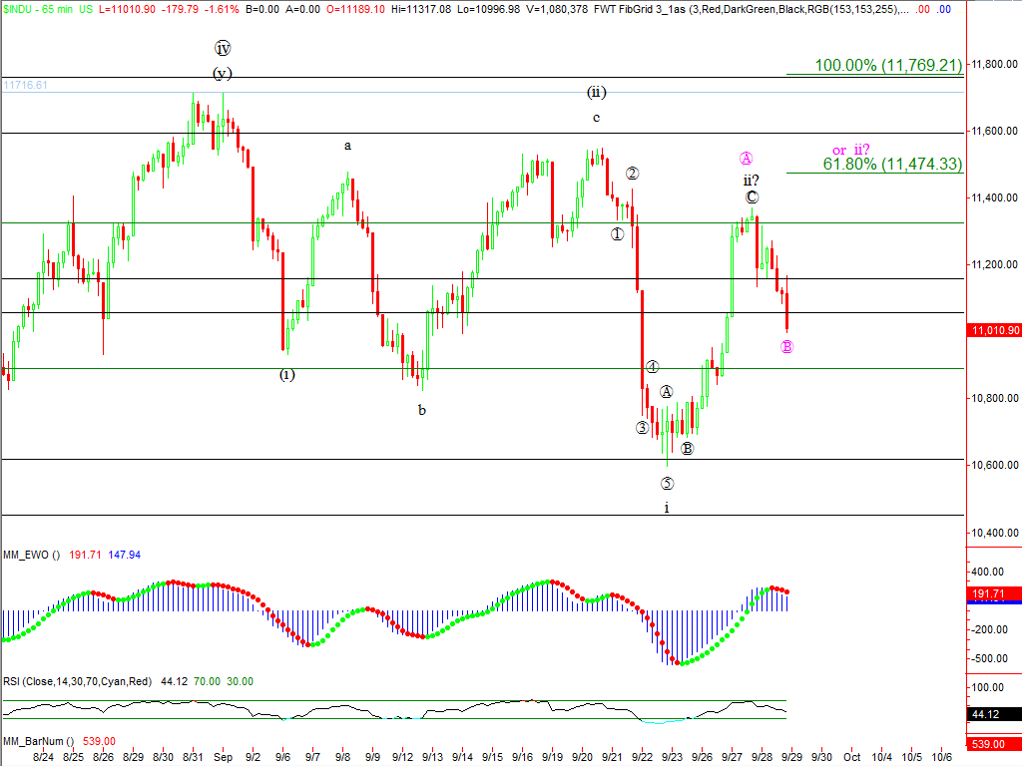1022x766 pixels.
Task: Click the circled 2 wave label
Action: pyautogui.click(x=633, y=174)
